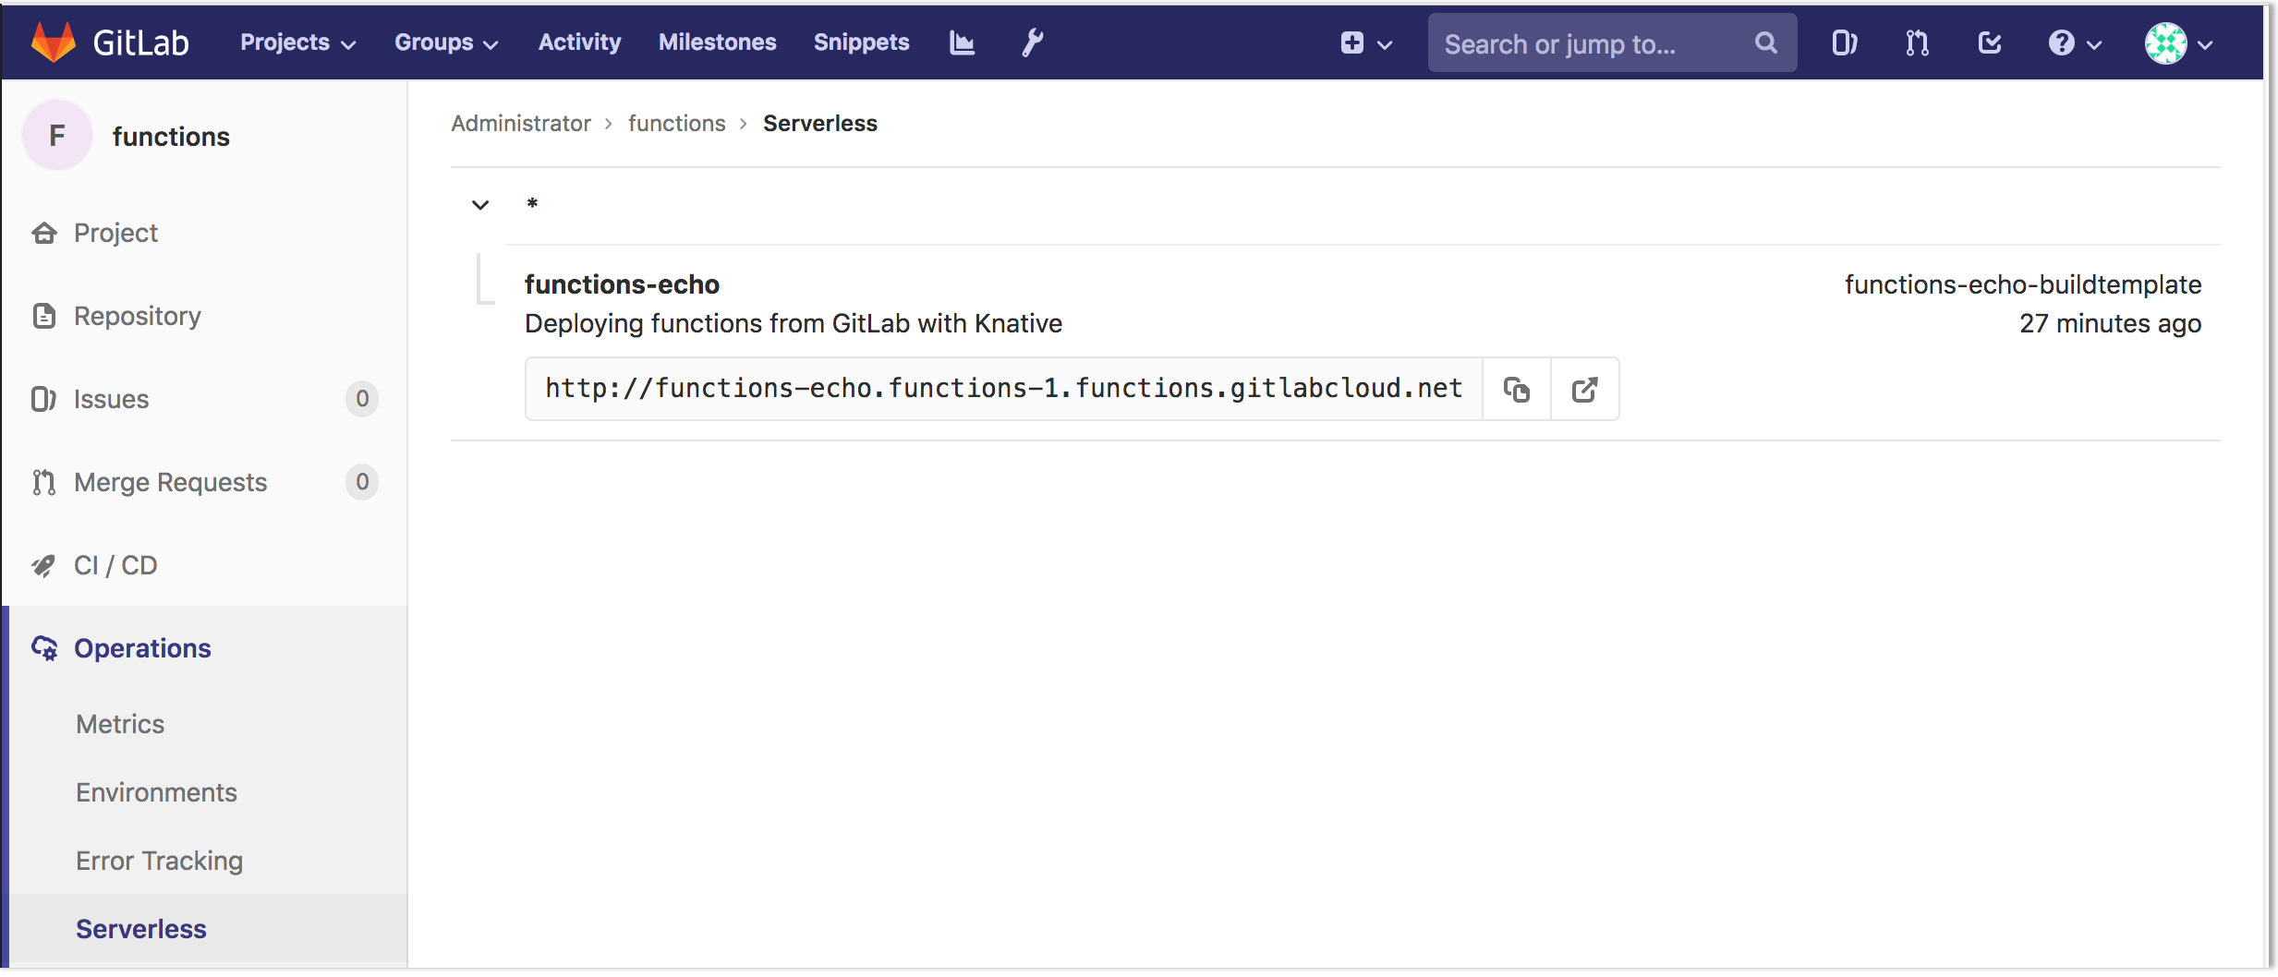2278x977 pixels.
Task: Open the Groups dropdown
Action: [446, 42]
